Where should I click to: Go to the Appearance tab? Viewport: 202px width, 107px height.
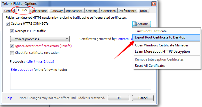coord(74,11)
